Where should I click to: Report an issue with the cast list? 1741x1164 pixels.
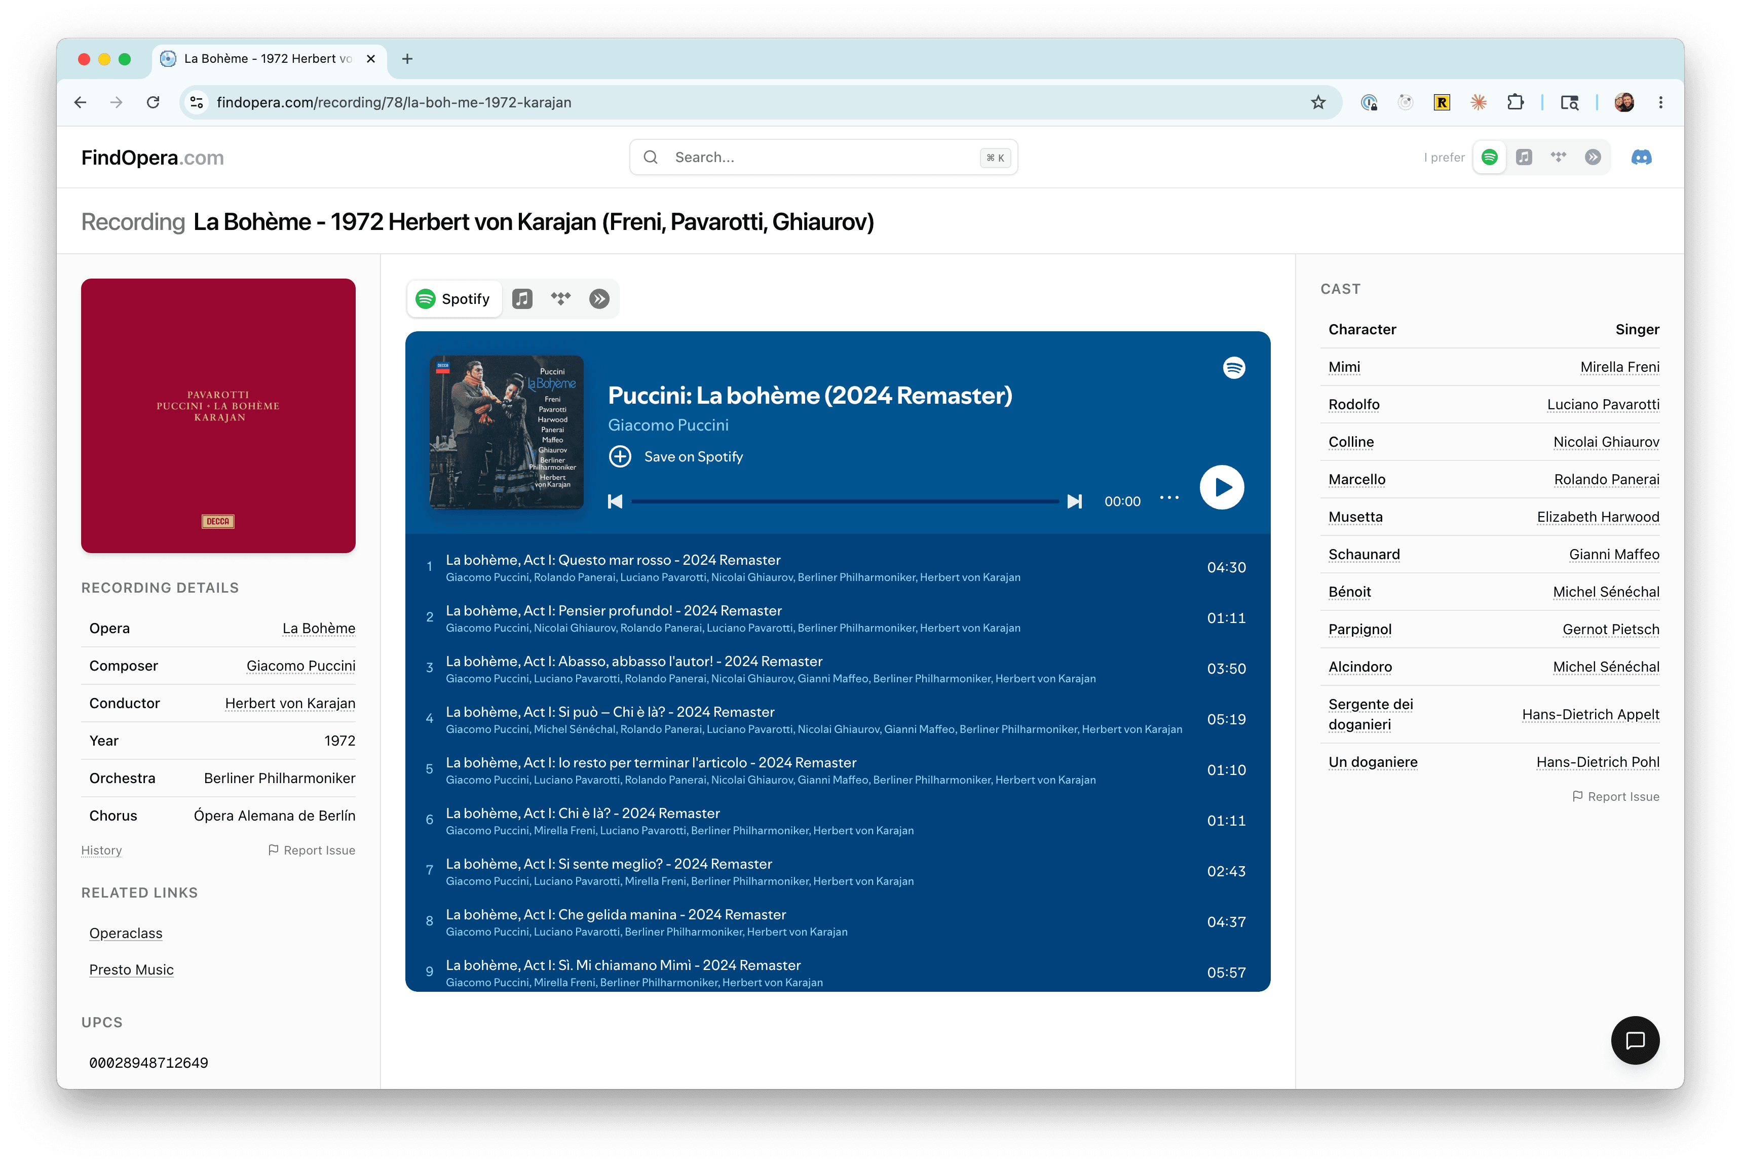point(1615,797)
